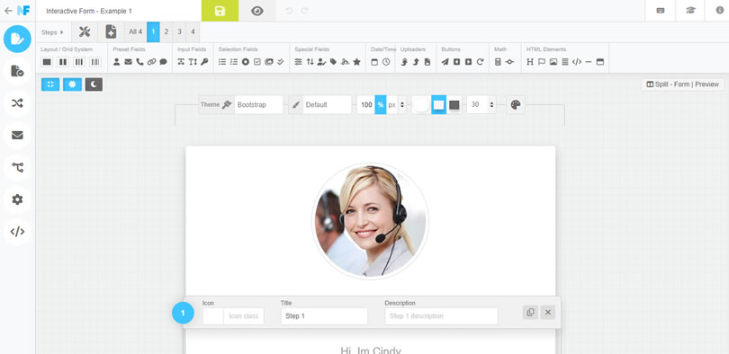The width and height of the screenshot is (729, 354).
Task: Add slider special field
Action: point(299,62)
